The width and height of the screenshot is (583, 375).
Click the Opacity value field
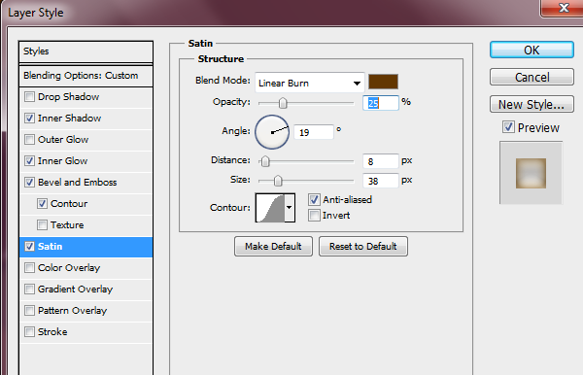[x=380, y=103]
